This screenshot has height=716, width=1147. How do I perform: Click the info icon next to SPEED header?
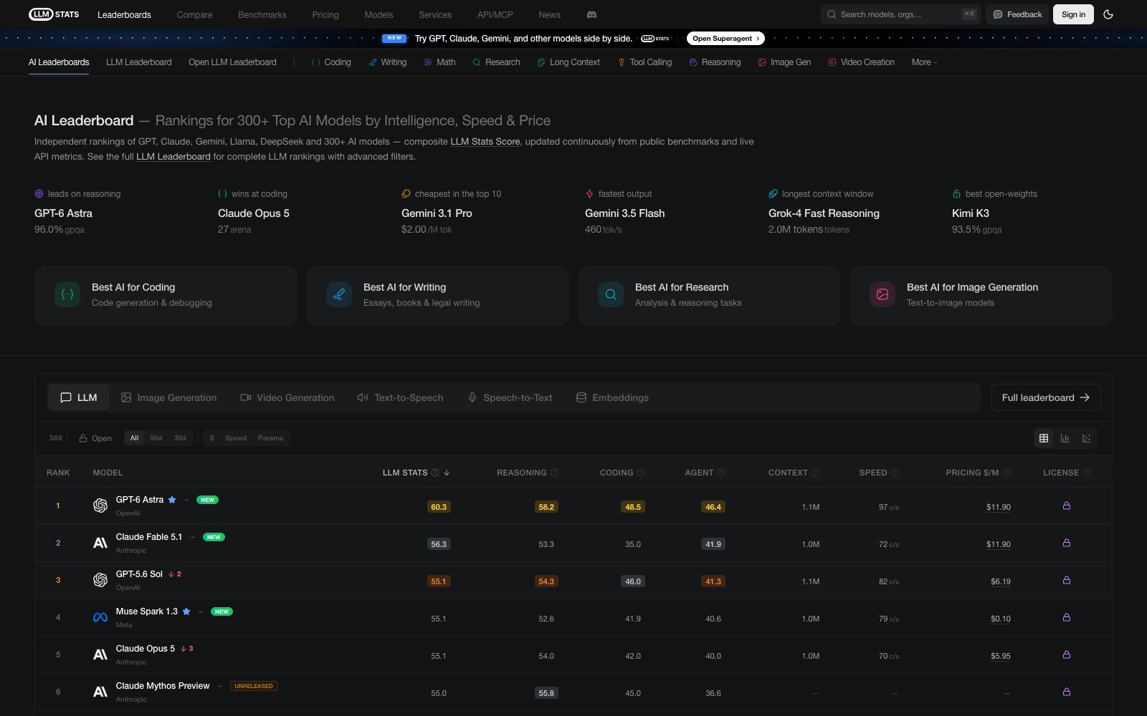click(x=895, y=473)
